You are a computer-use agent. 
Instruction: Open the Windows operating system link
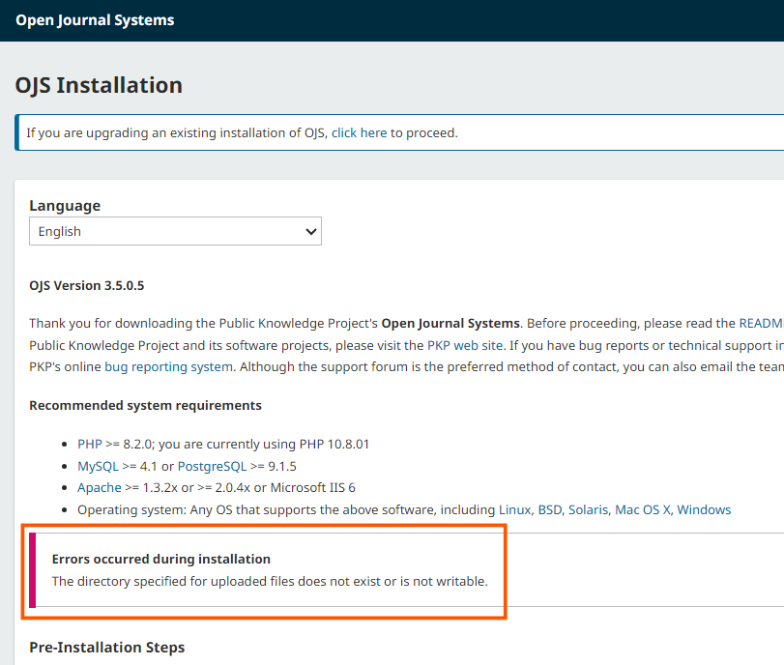[x=704, y=509]
